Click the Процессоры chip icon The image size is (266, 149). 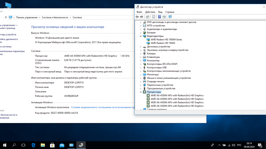click(x=144, y=92)
